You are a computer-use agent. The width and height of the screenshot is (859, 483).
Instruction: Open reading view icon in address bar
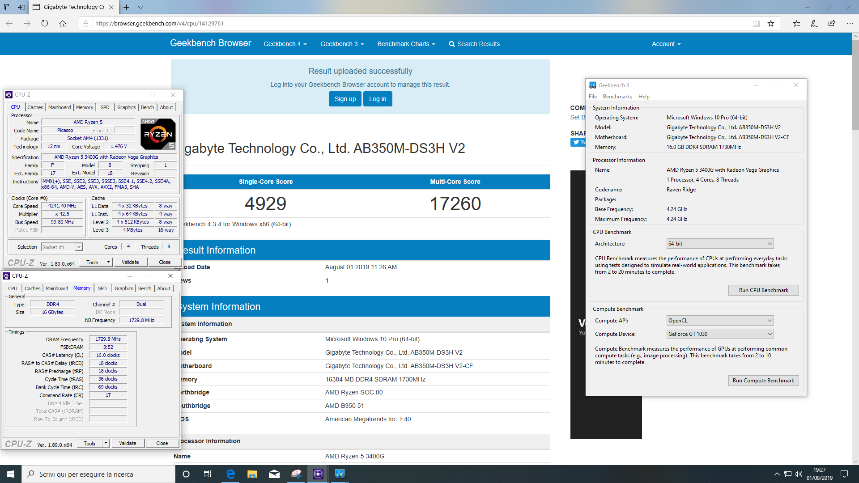pyautogui.click(x=756, y=23)
